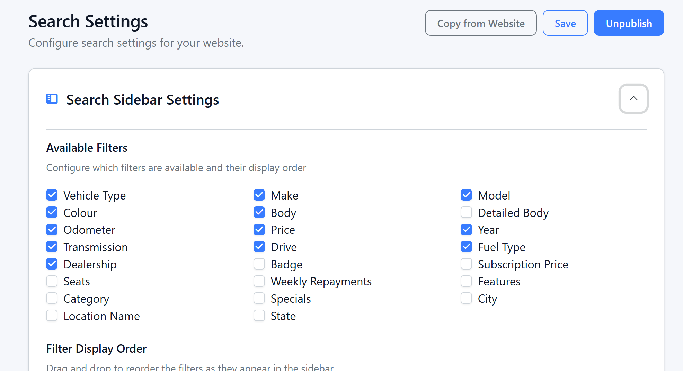Enable the Features filter checkbox
The image size is (683, 371).
point(466,281)
